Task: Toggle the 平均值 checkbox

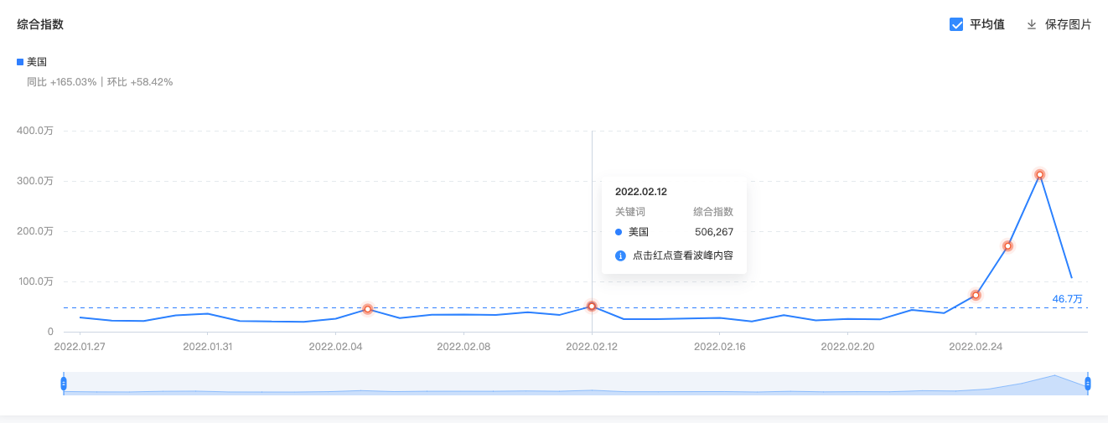Action: (956, 24)
